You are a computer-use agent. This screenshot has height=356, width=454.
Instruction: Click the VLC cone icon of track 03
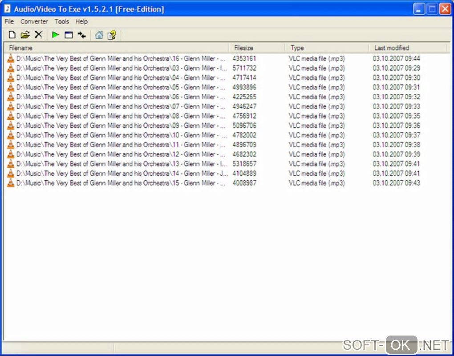click(x=10, y=68)
